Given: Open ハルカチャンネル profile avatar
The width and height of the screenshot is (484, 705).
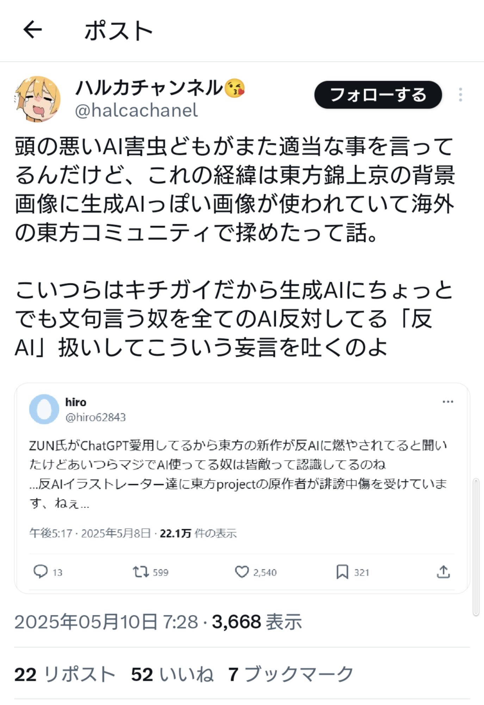Looking at the screenshot, I should [x=38, y=99].
